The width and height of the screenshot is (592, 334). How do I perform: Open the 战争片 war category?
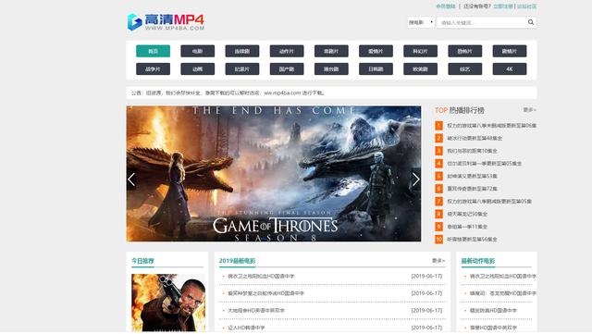(x=153, y=69)
